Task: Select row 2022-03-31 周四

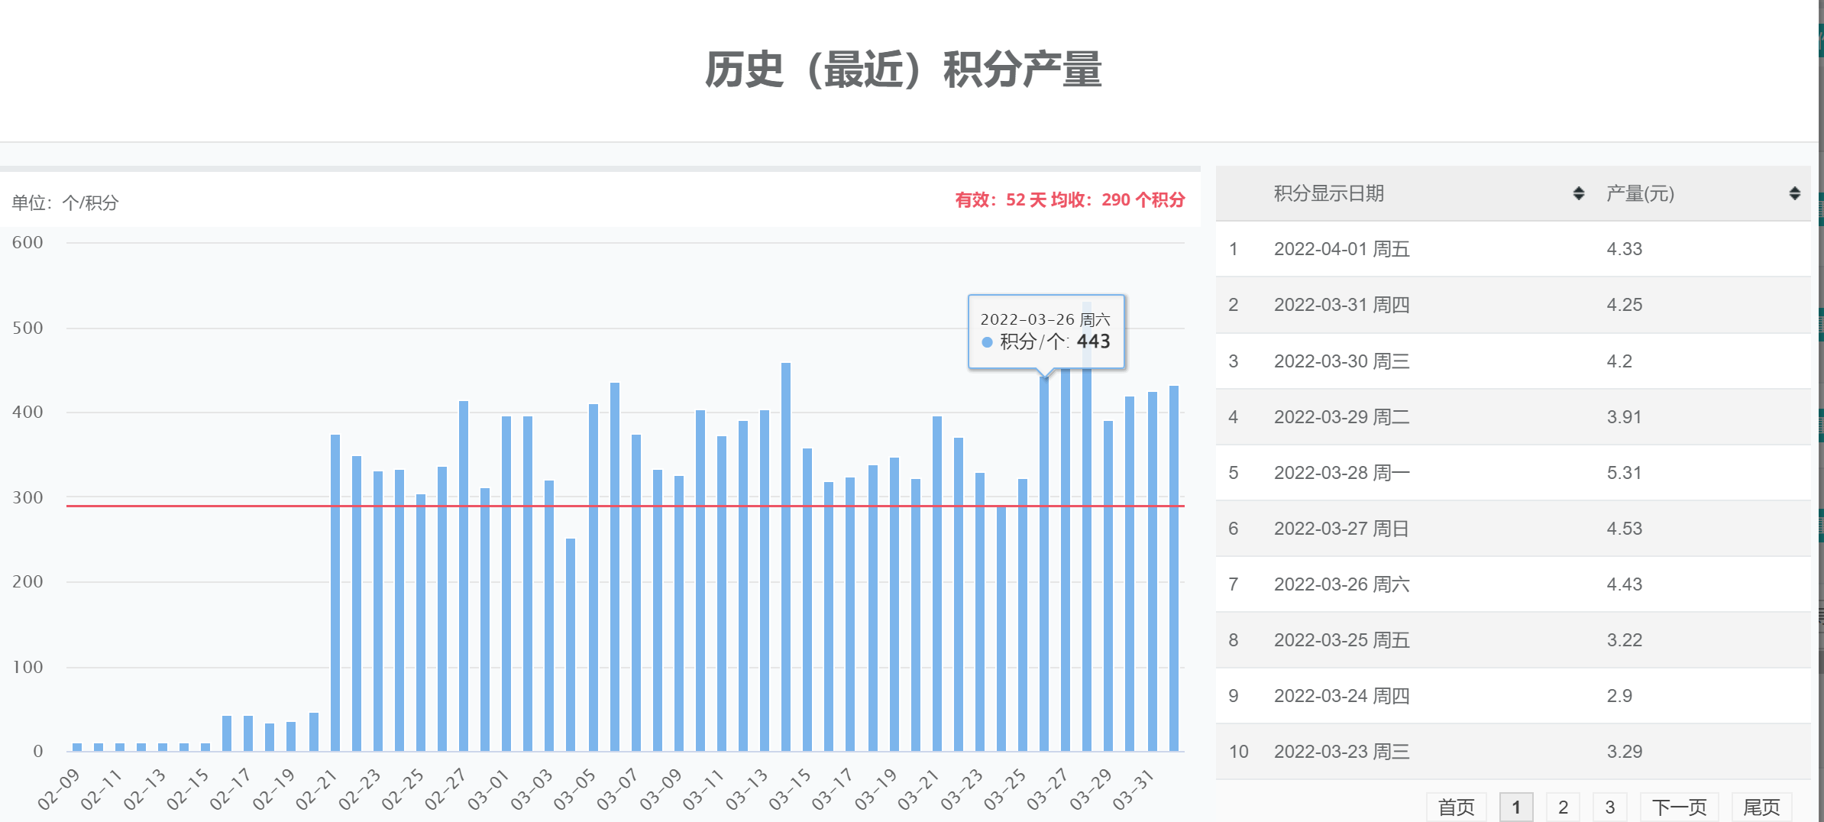Action: click(x=1513, y=305)
